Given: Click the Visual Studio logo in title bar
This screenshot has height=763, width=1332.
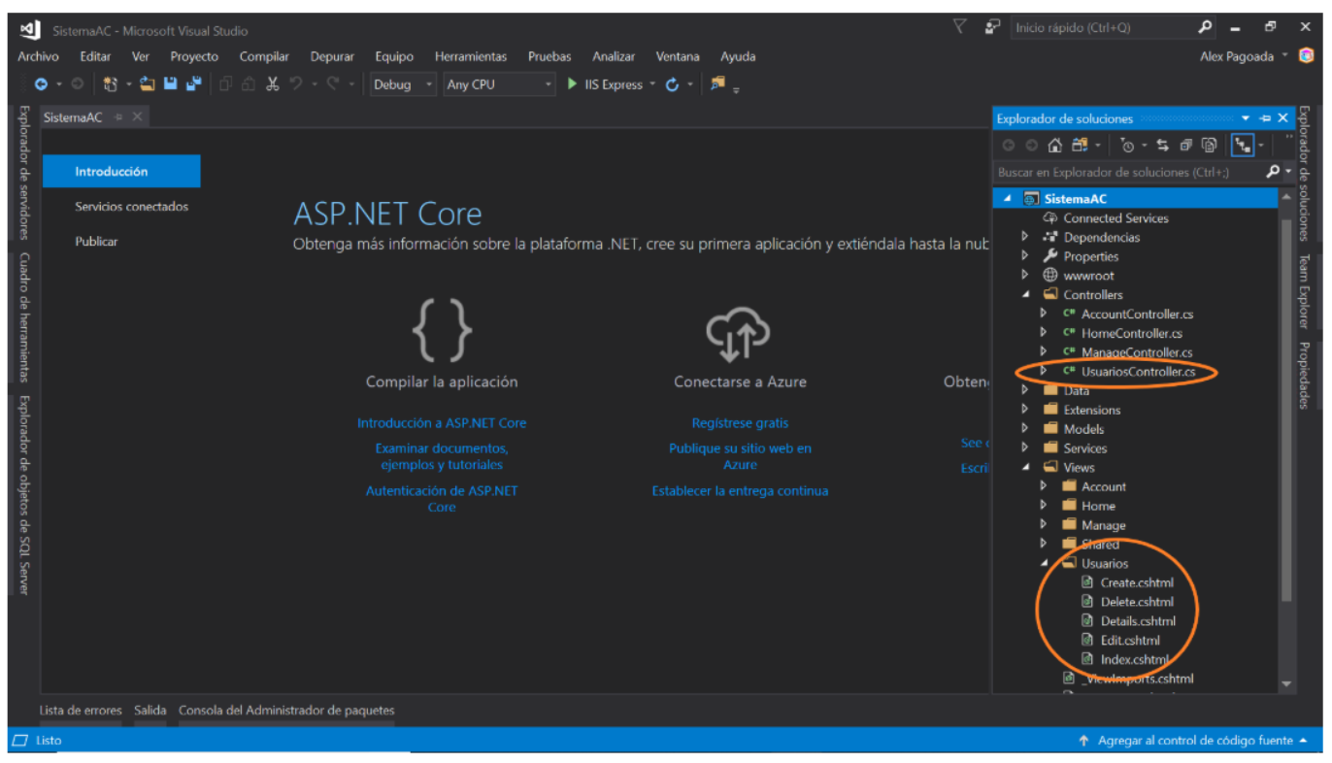Looking at the screenshot, I should [29, 30].
